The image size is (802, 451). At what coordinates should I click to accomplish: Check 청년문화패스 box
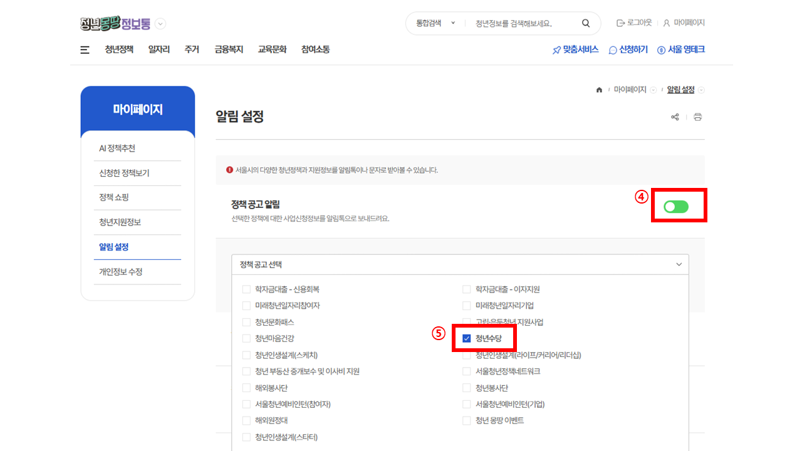[246, 322]
